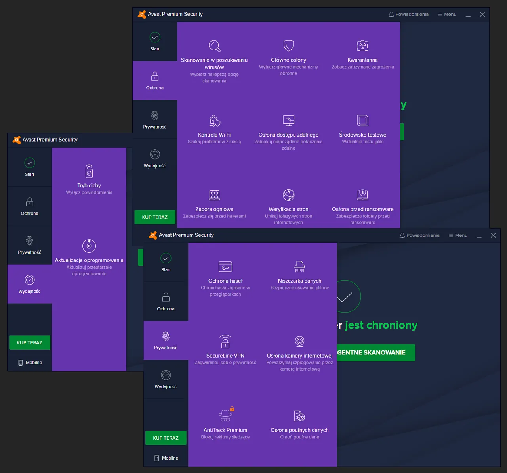Open Osłona dostępu zdalnego monitor icon
This screenshot has height=473, width=507.
tap(288, 120)
